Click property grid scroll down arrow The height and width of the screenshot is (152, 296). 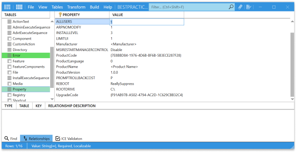click(292, 99)
